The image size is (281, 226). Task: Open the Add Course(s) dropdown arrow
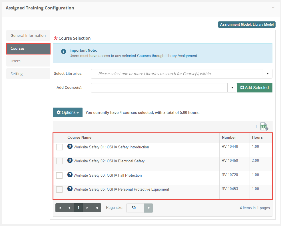[x=232, y=88]
